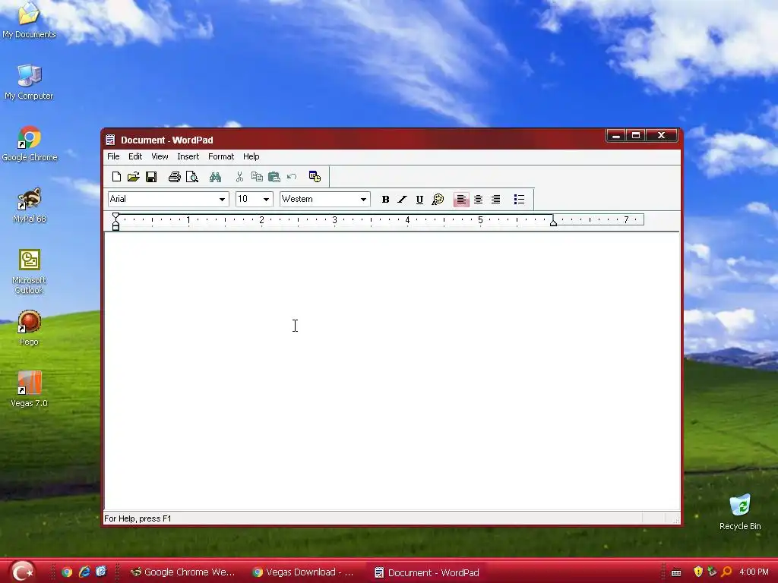Click the Start button on the taskbar
This screenshot has height=583, width=778.
coord(22,572)
